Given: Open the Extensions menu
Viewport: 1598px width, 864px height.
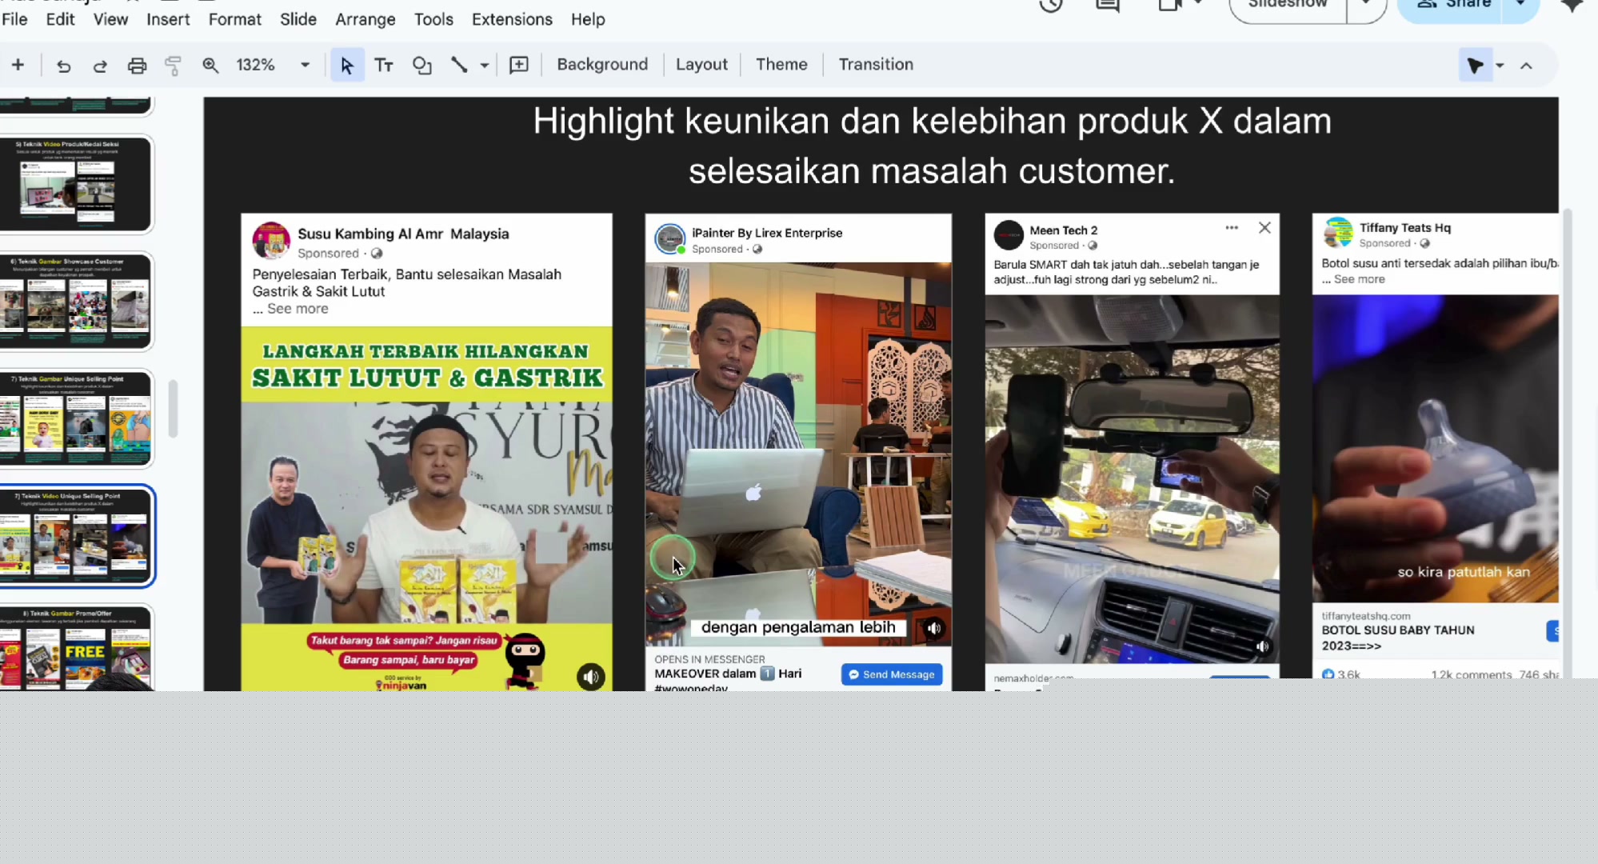Looking at the screenshot, I should pyautogui.click(x=512, y=19).
